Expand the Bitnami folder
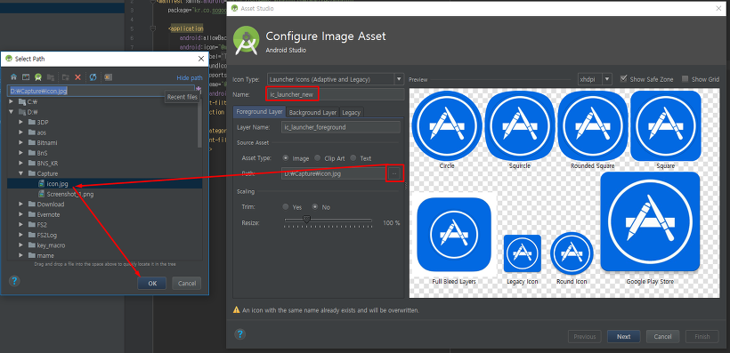 click(21, 143)
